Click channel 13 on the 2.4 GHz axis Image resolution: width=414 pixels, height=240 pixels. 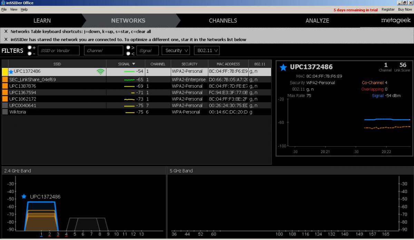click(141, 234)
